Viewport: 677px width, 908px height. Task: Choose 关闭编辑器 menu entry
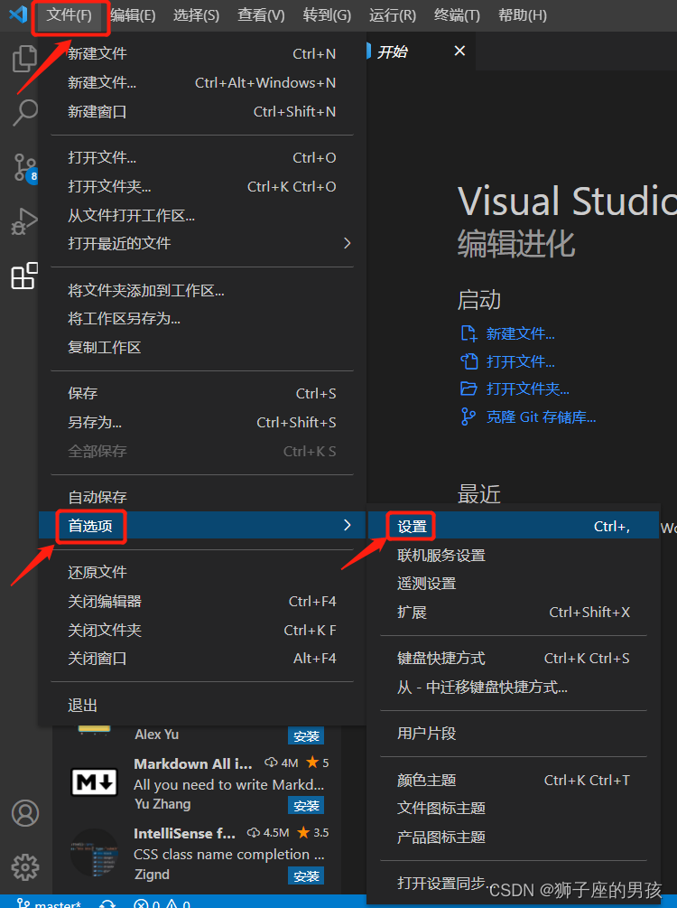(202, 601)
